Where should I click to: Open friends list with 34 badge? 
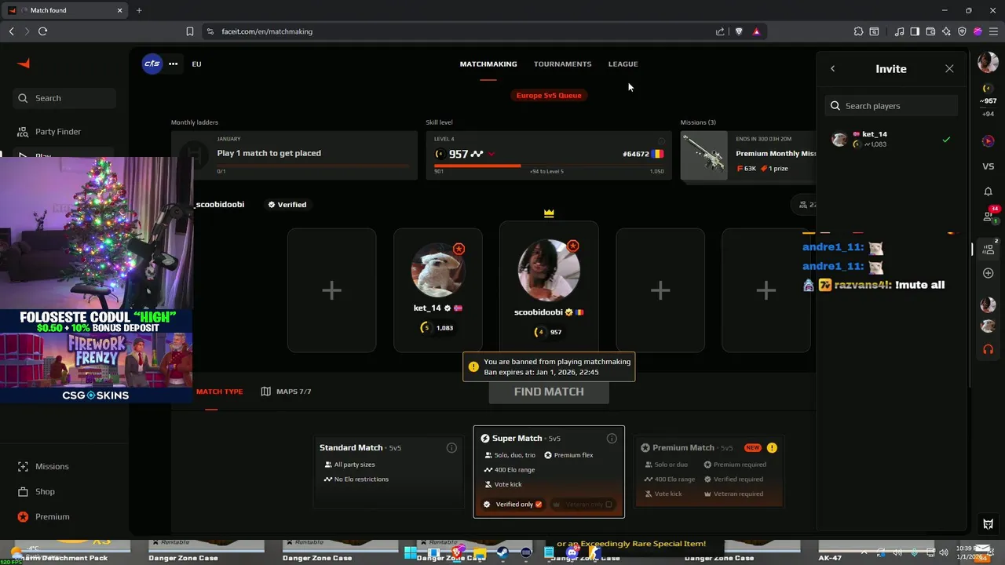click(989, 215)
